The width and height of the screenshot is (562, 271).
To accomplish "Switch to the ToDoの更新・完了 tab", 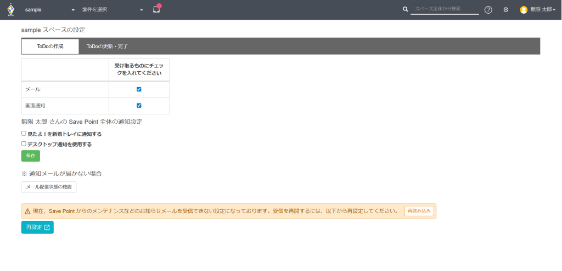I will coord(107,47).
